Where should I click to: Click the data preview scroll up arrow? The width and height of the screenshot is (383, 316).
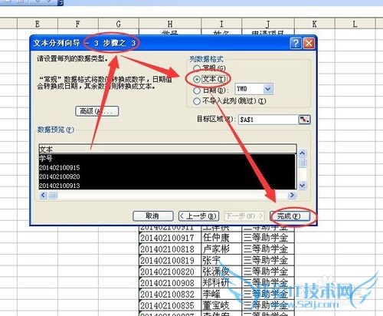pyautogui.click(x=303, y=153)
